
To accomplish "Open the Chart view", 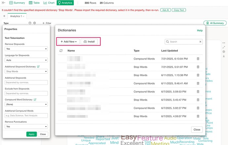I will point(49,3).
